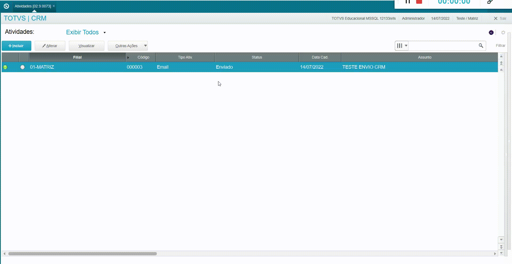Open the search column selector dropdown
This screenshot has width=512, height=264.
click(x=402, y=46)
